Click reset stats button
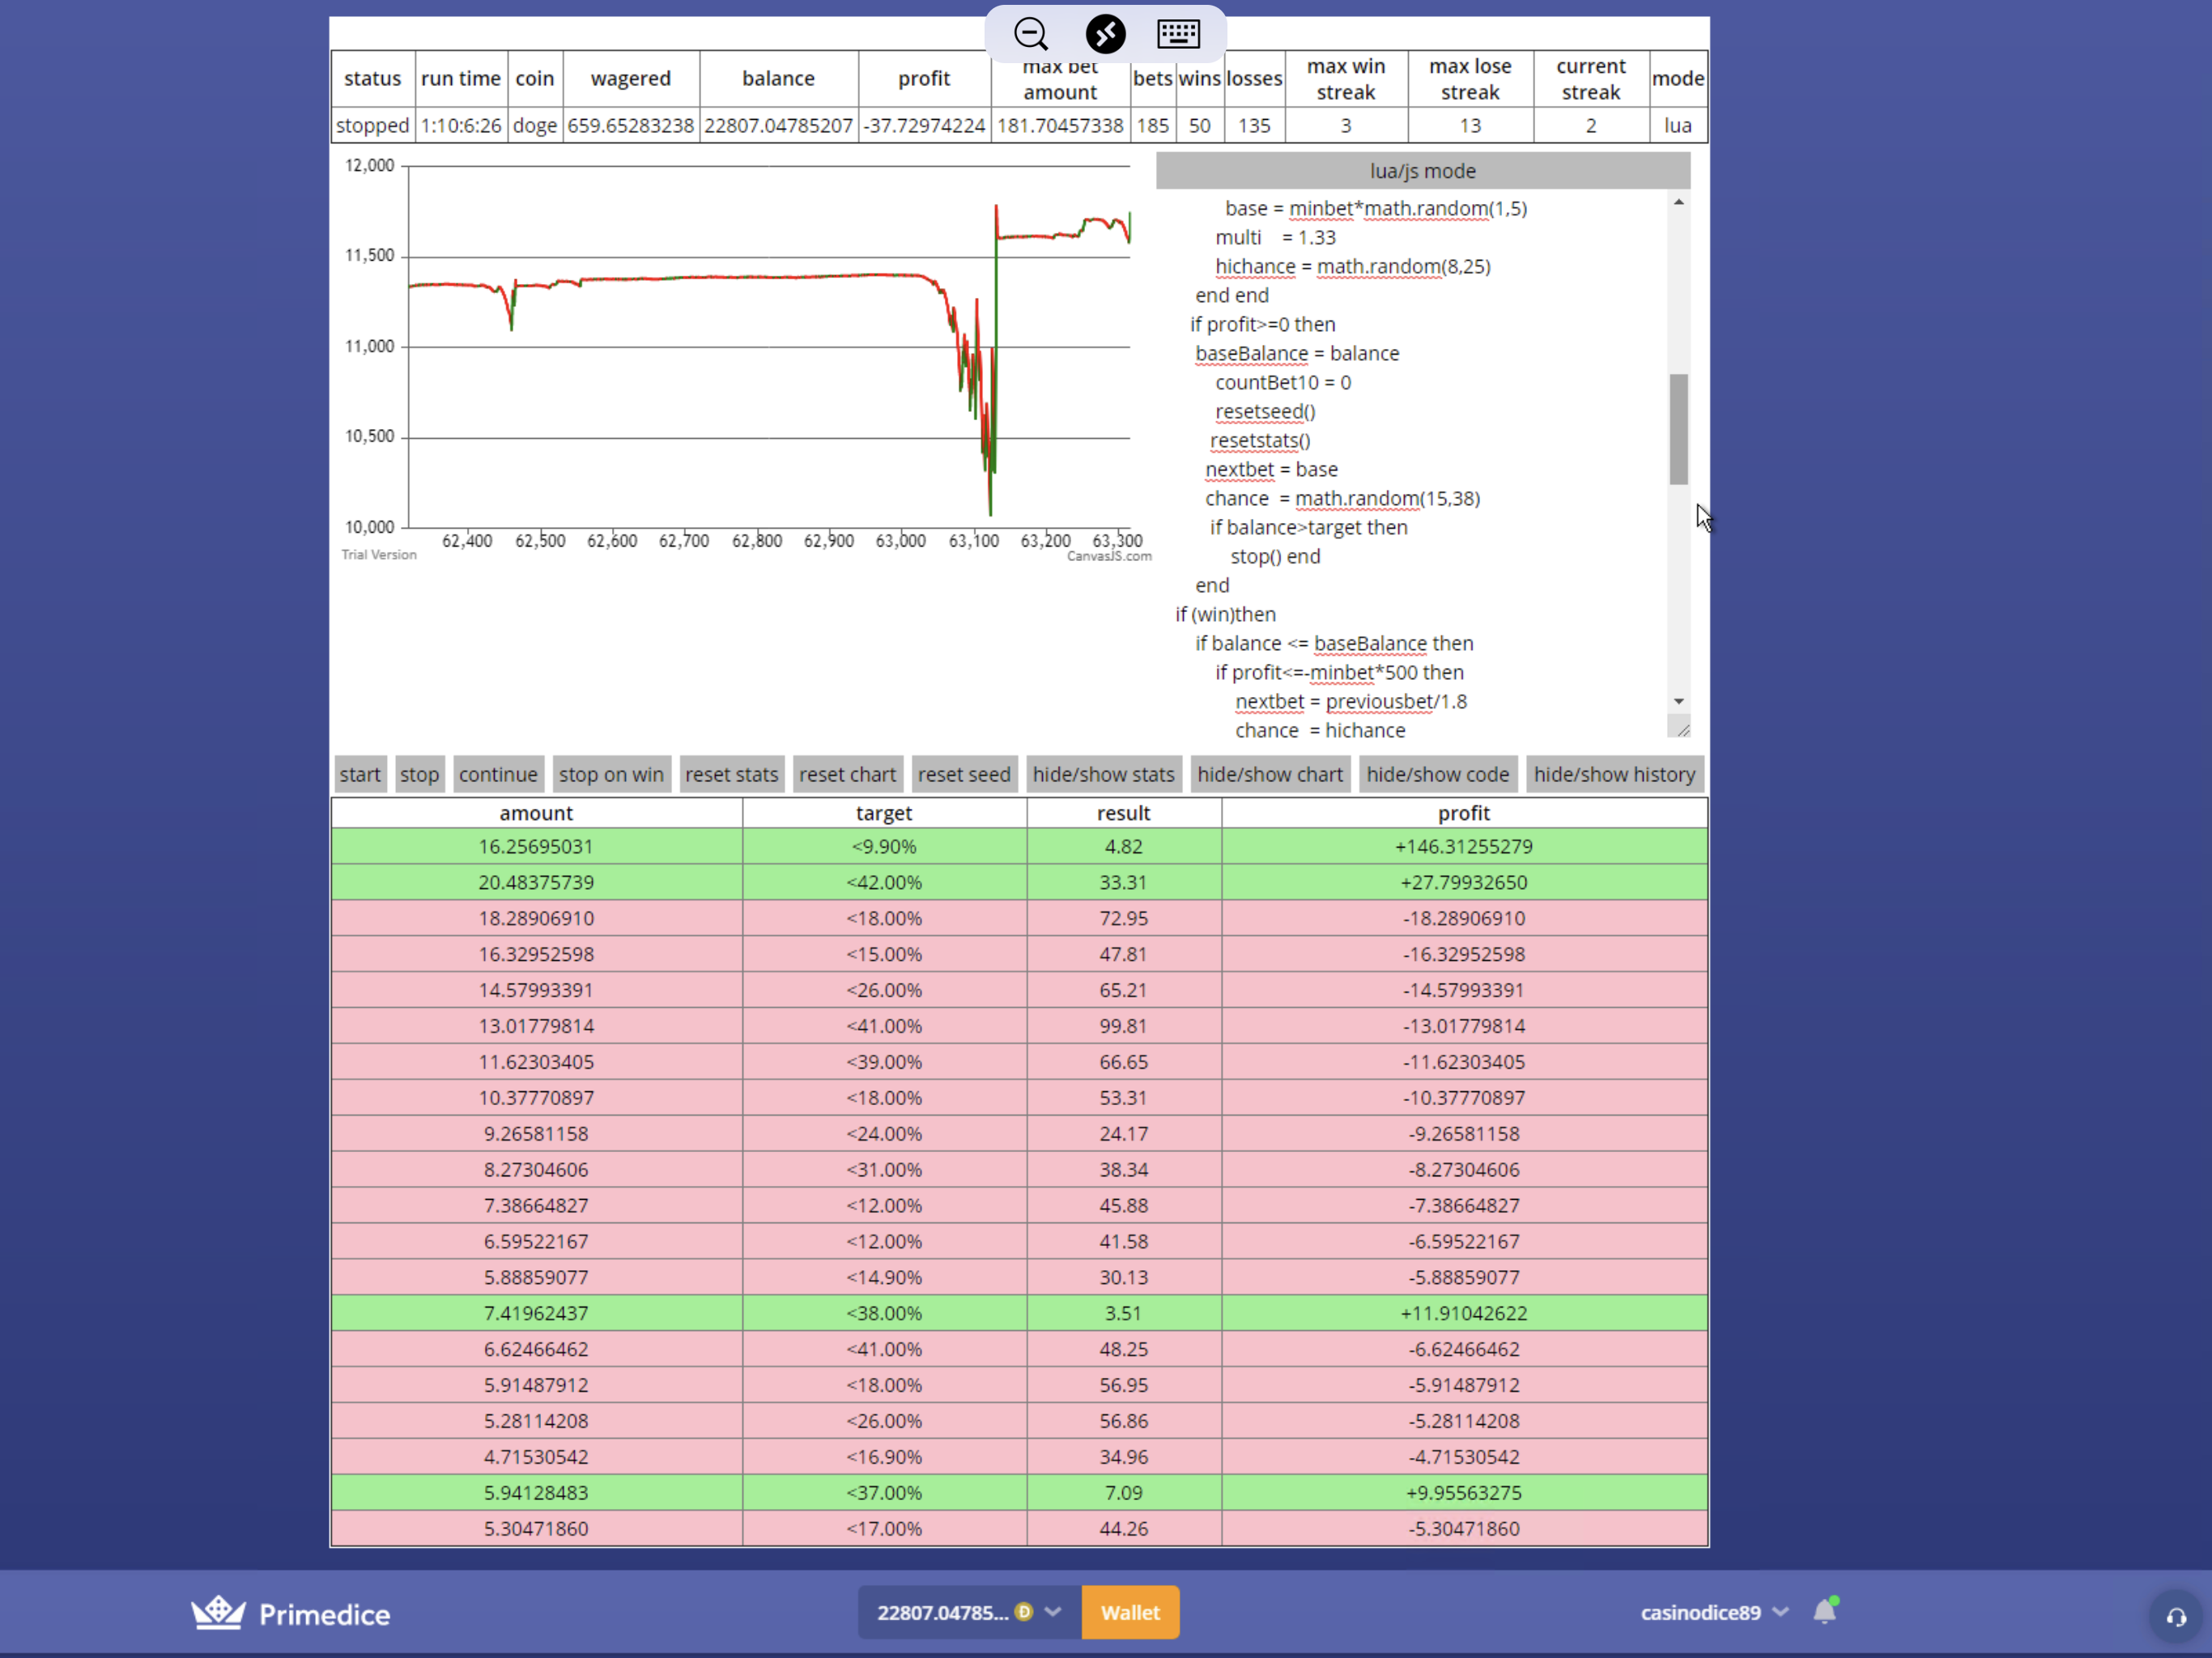The width and height of the screenshot is (2212, 1658). (731, 774)
